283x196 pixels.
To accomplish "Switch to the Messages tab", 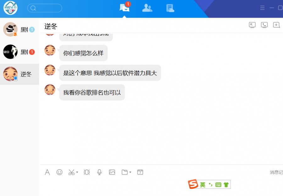I will click(125, 8).
